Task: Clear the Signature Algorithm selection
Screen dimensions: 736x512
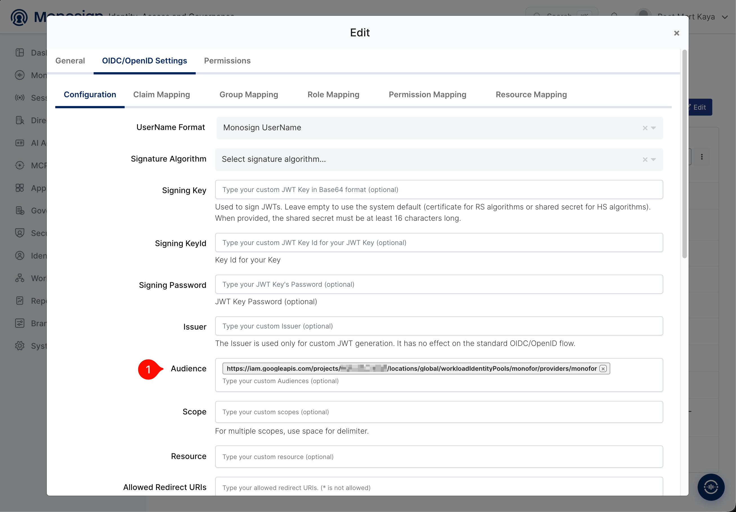Action: tap(645, 160)
